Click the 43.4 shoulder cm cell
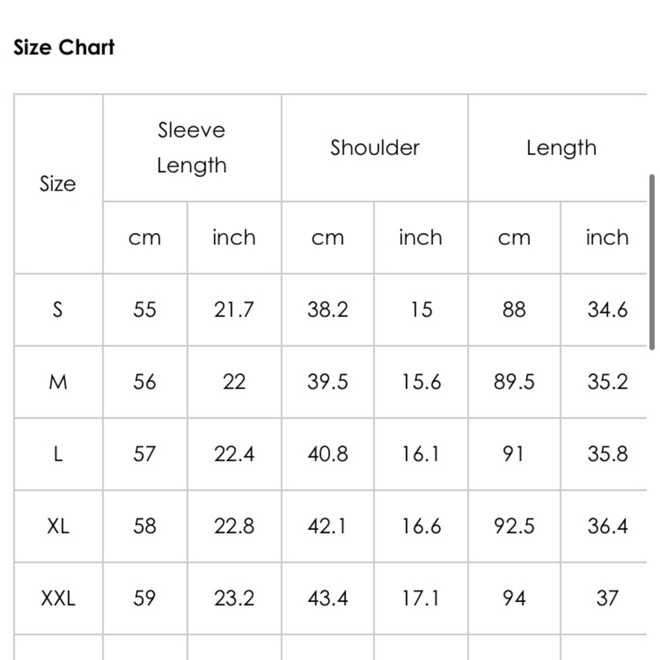 pos(327,598)
